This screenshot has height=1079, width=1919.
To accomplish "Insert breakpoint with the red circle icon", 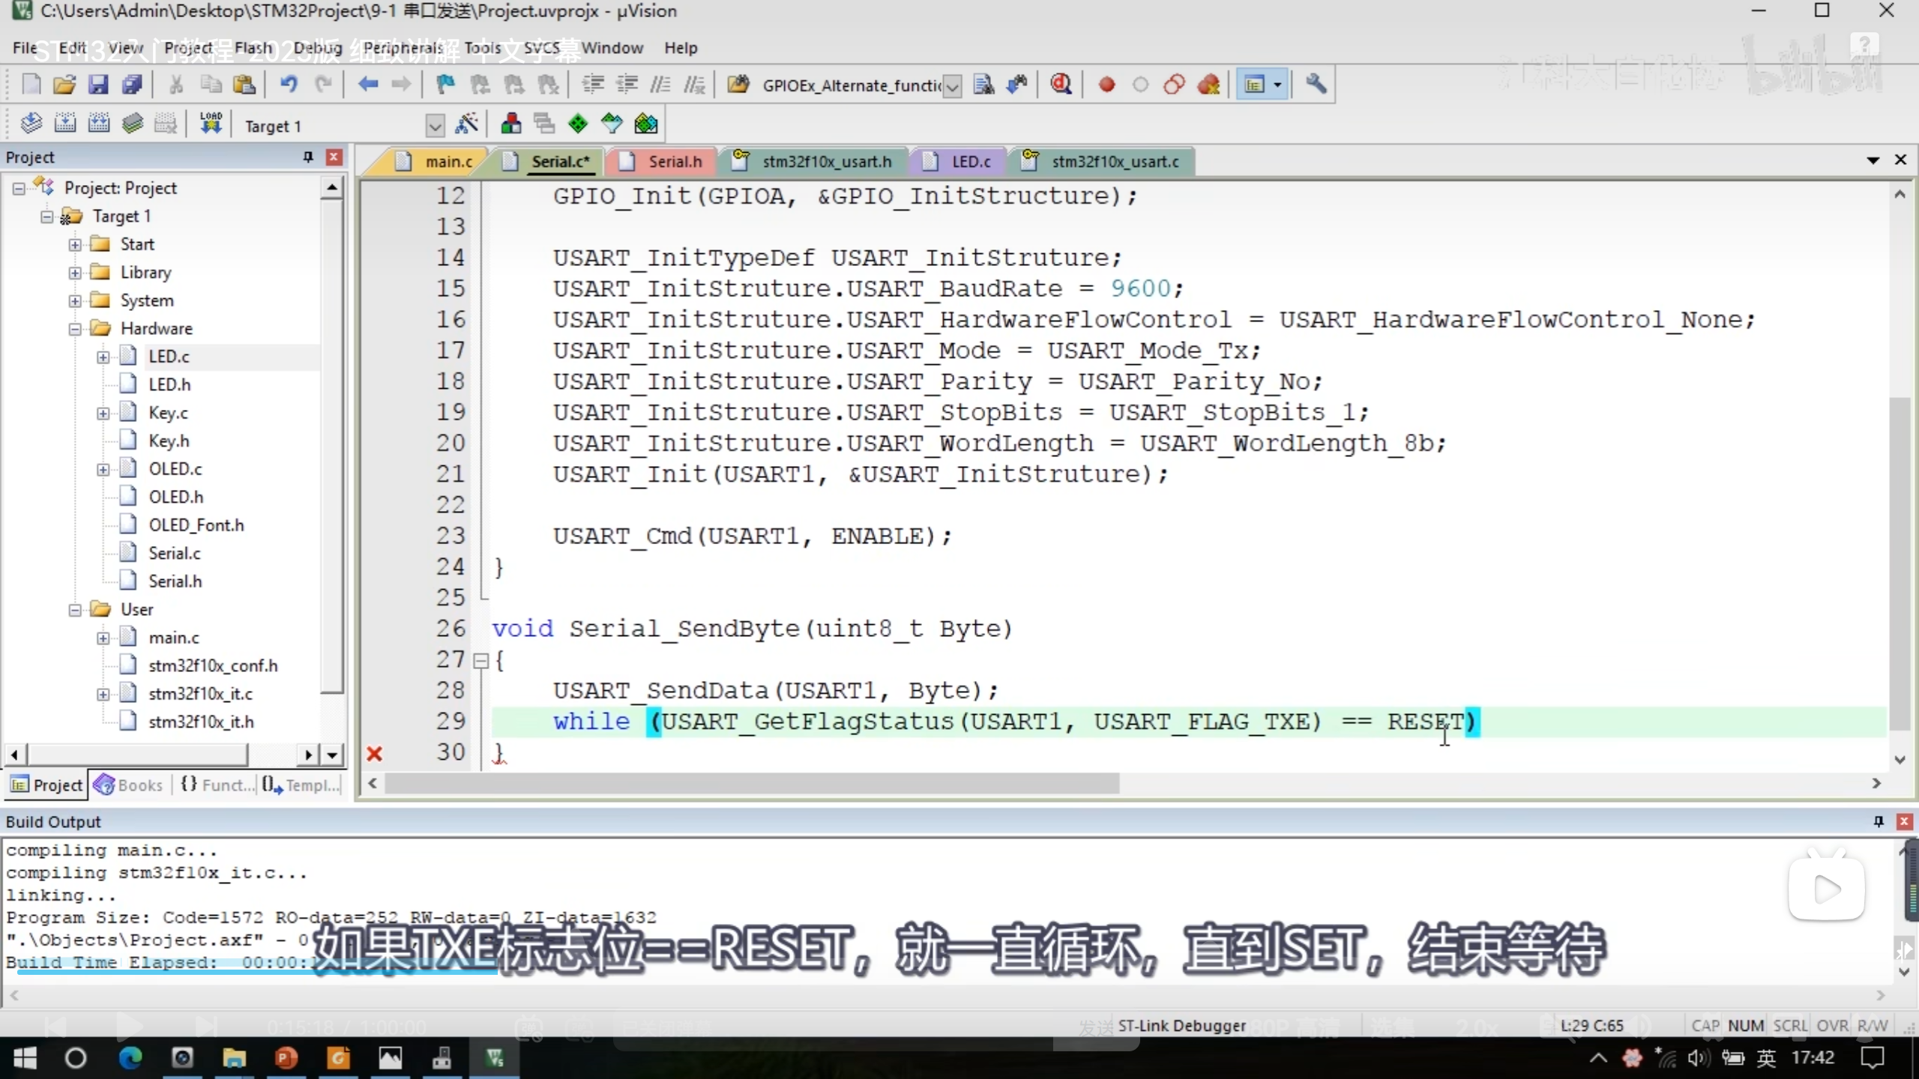I will (1106, 85).
